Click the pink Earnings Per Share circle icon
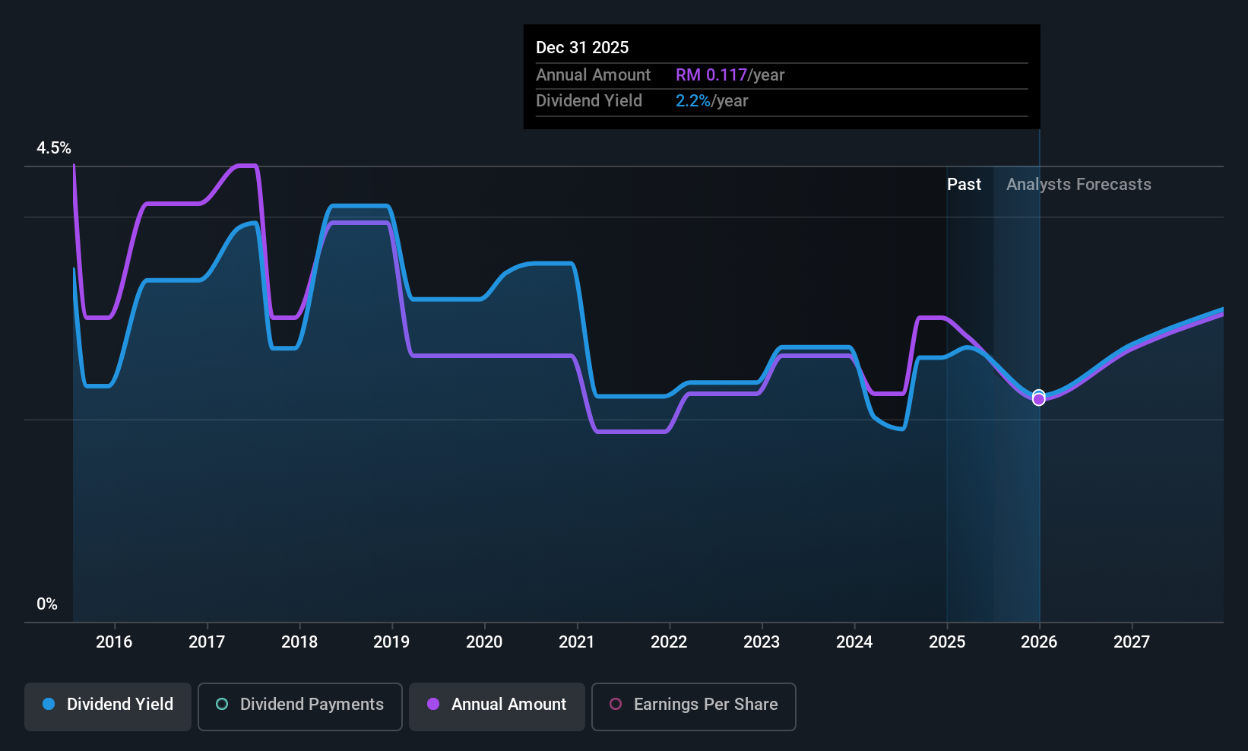 (616, 704)
